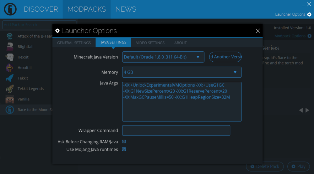Focus the Wrapper Command field
The height and width of the screenshot is (174, 314).
pos(176,130)
